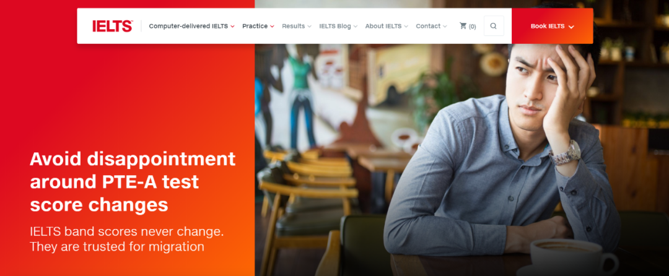Click the IELTS logo
The width and height of the screenshot is (669, 276).
pyautogui.click(x=113, y=26)
